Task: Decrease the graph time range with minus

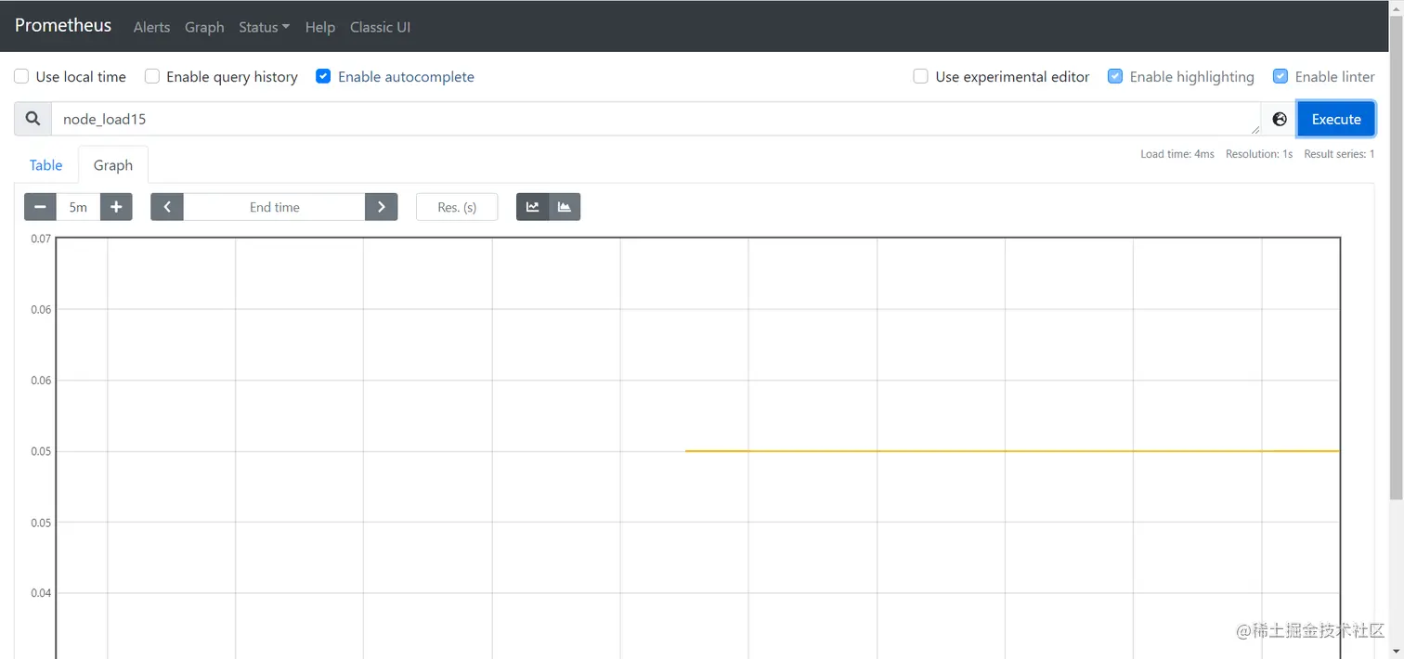Action: (x=40, y=207)
